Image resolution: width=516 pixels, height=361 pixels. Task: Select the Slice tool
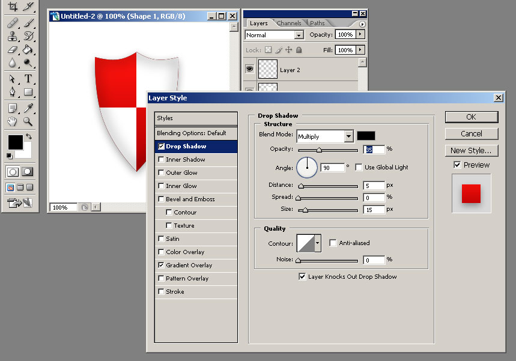[x=28, y=6]
